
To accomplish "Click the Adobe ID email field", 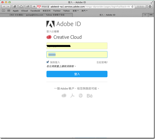I will coord(77,46).
